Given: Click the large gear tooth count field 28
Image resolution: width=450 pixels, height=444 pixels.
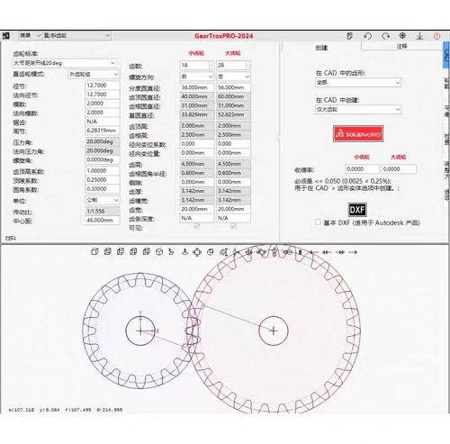Looking at the screenshot, I should 231,65.
